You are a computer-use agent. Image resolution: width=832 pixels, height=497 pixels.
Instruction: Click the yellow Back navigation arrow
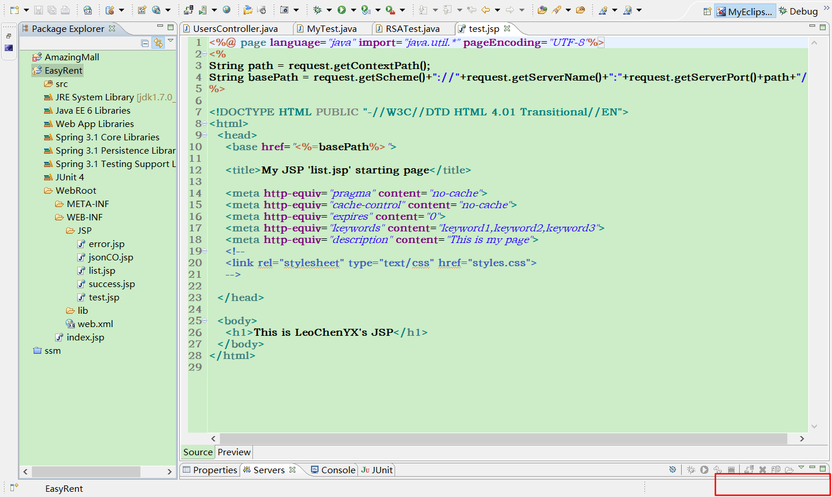(486, 10)
